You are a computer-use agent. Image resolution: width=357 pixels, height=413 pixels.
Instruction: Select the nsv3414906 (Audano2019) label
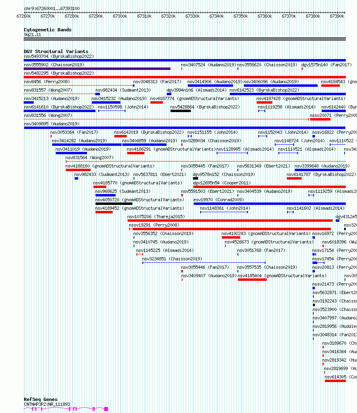click(215, 82)
